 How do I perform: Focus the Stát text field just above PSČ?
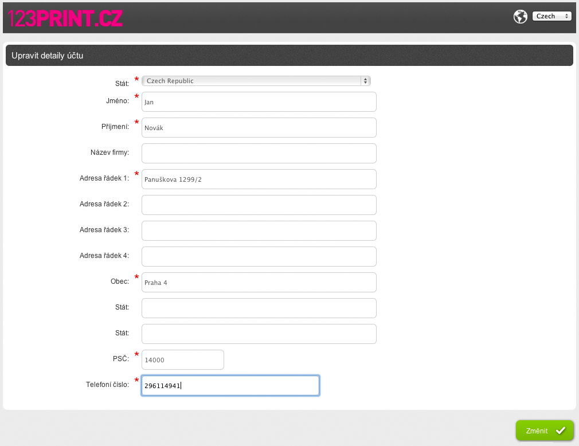[259, 334]
